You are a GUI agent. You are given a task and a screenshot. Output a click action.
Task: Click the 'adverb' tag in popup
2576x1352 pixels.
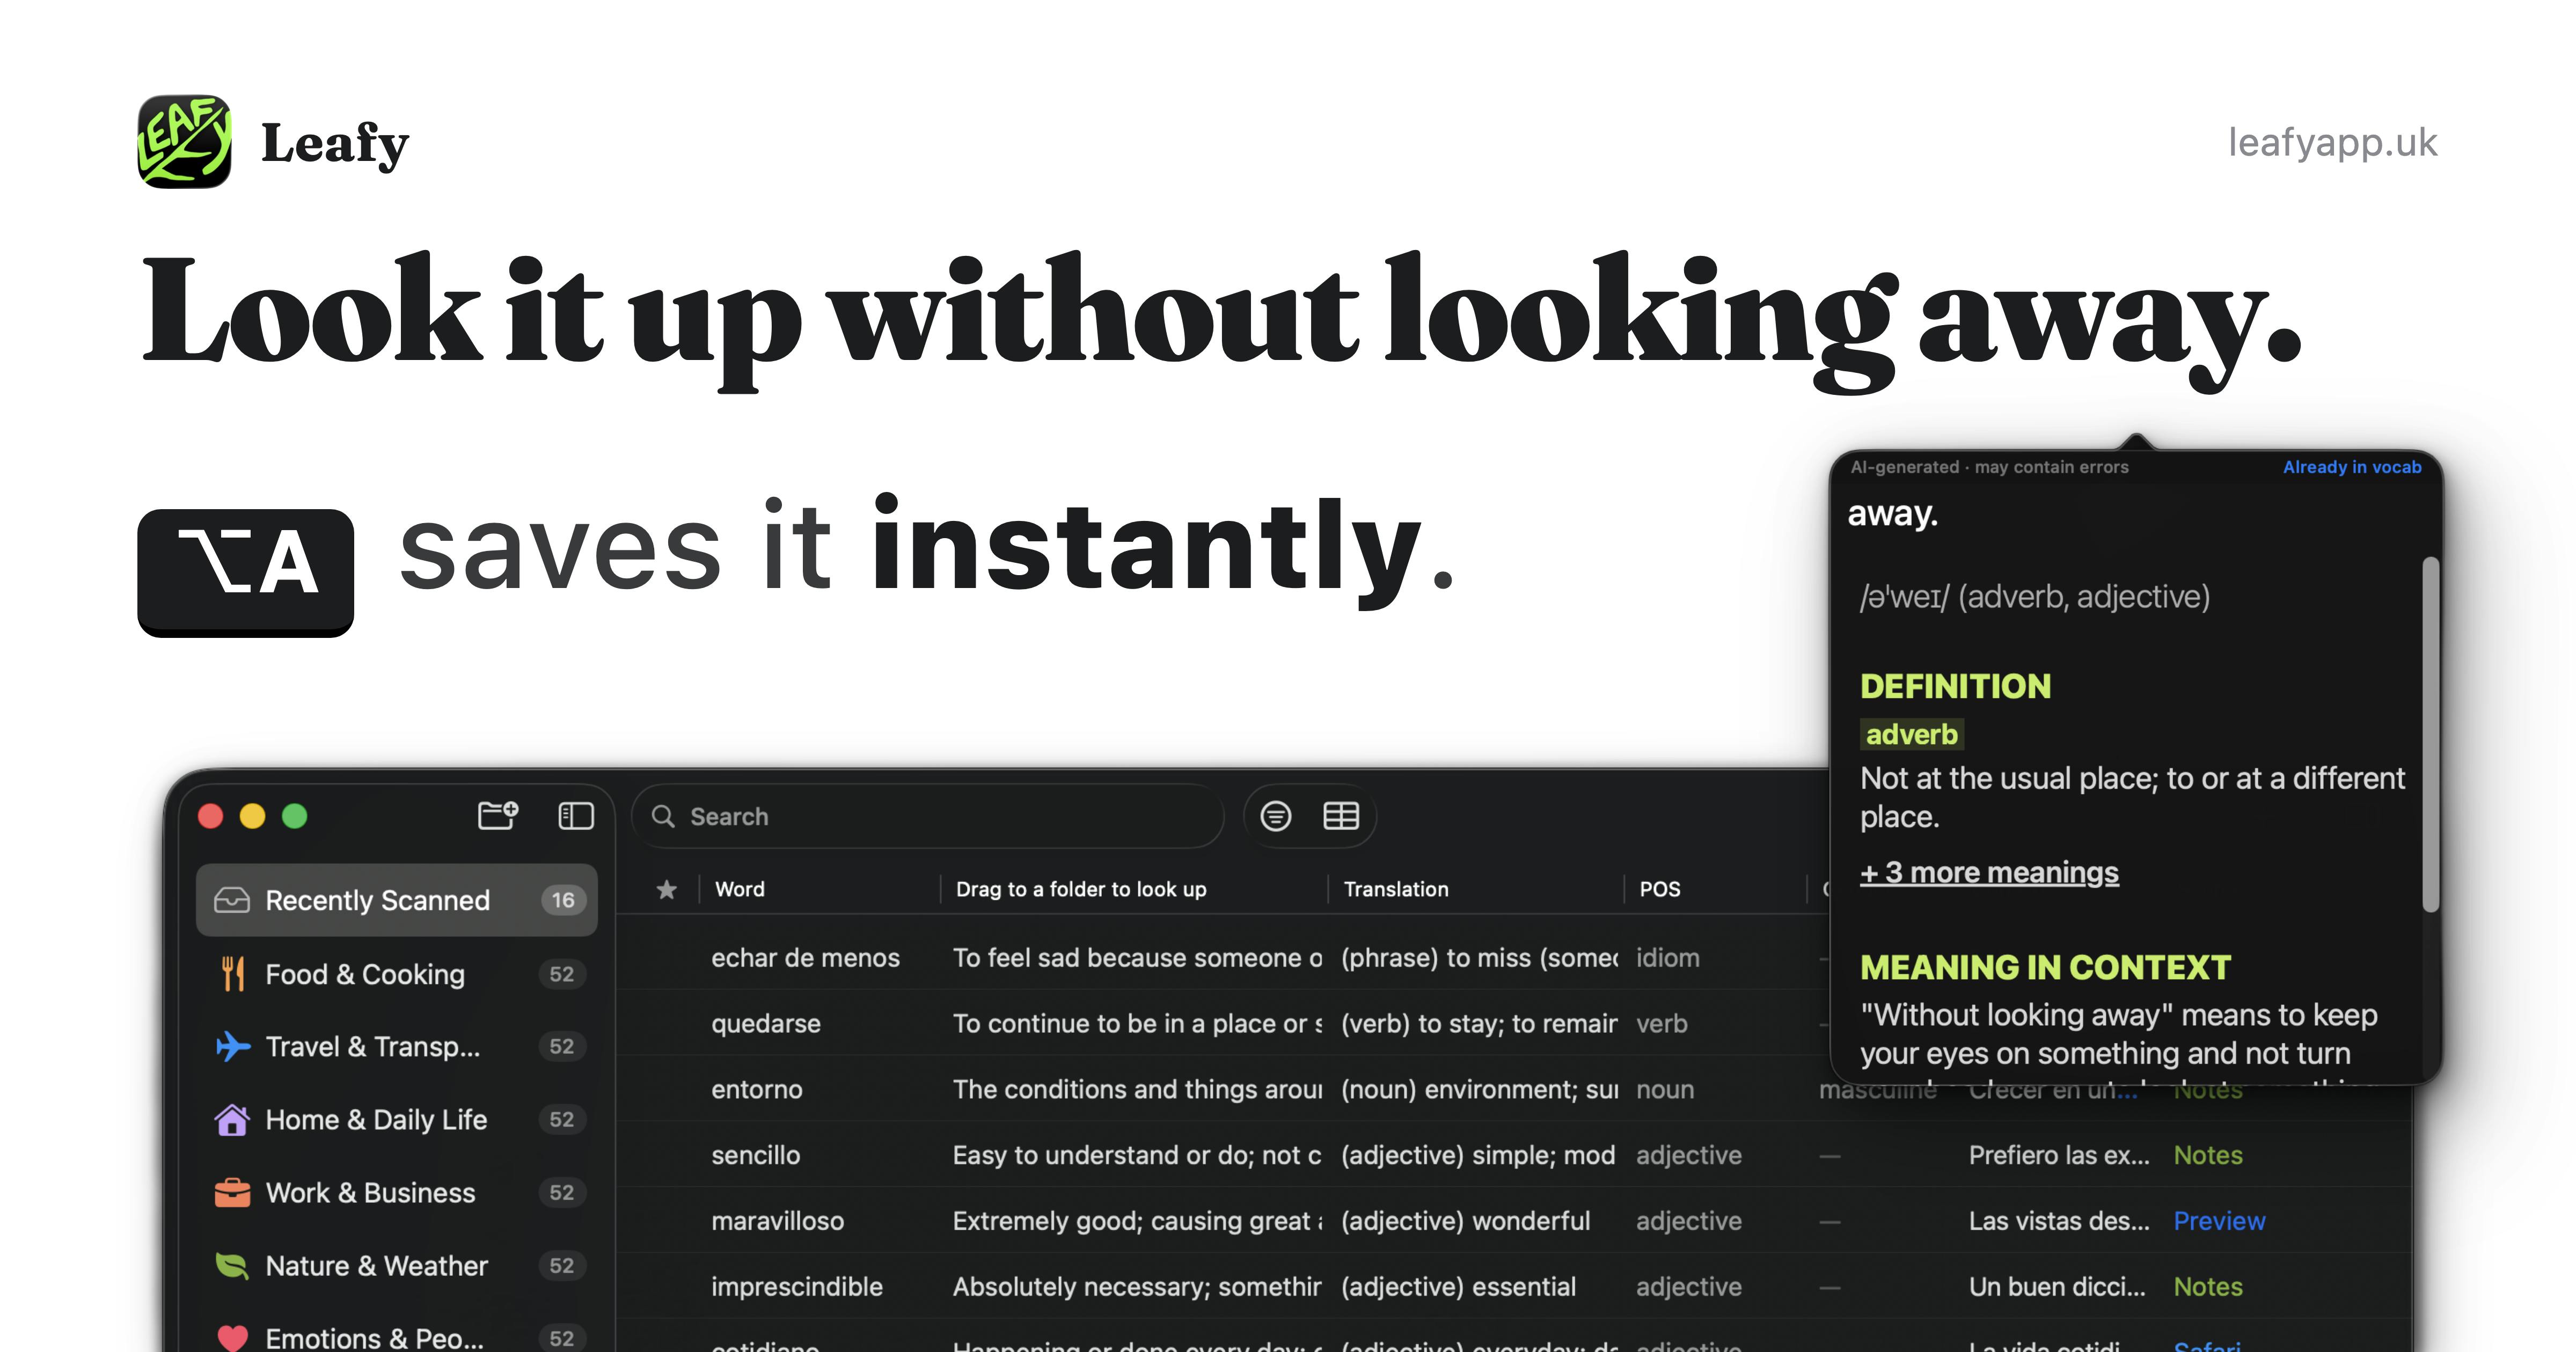tap(1912, 734)
